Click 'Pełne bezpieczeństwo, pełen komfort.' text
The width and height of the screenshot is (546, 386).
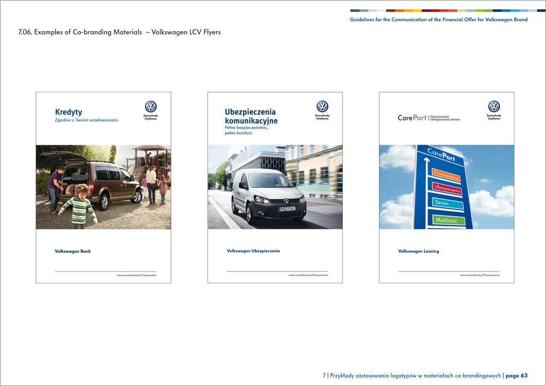pos(246,130)
